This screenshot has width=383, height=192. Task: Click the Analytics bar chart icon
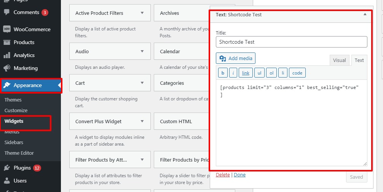coord(6,55)
